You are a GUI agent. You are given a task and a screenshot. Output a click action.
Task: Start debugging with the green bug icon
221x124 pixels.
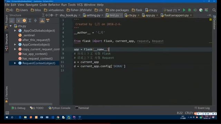tap(190, 10)
